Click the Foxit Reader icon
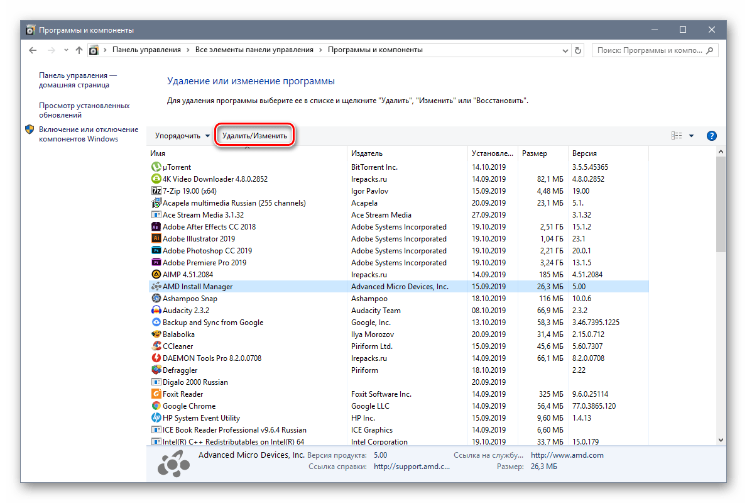Screen dimensions: 747x503 tap(156, 394)
